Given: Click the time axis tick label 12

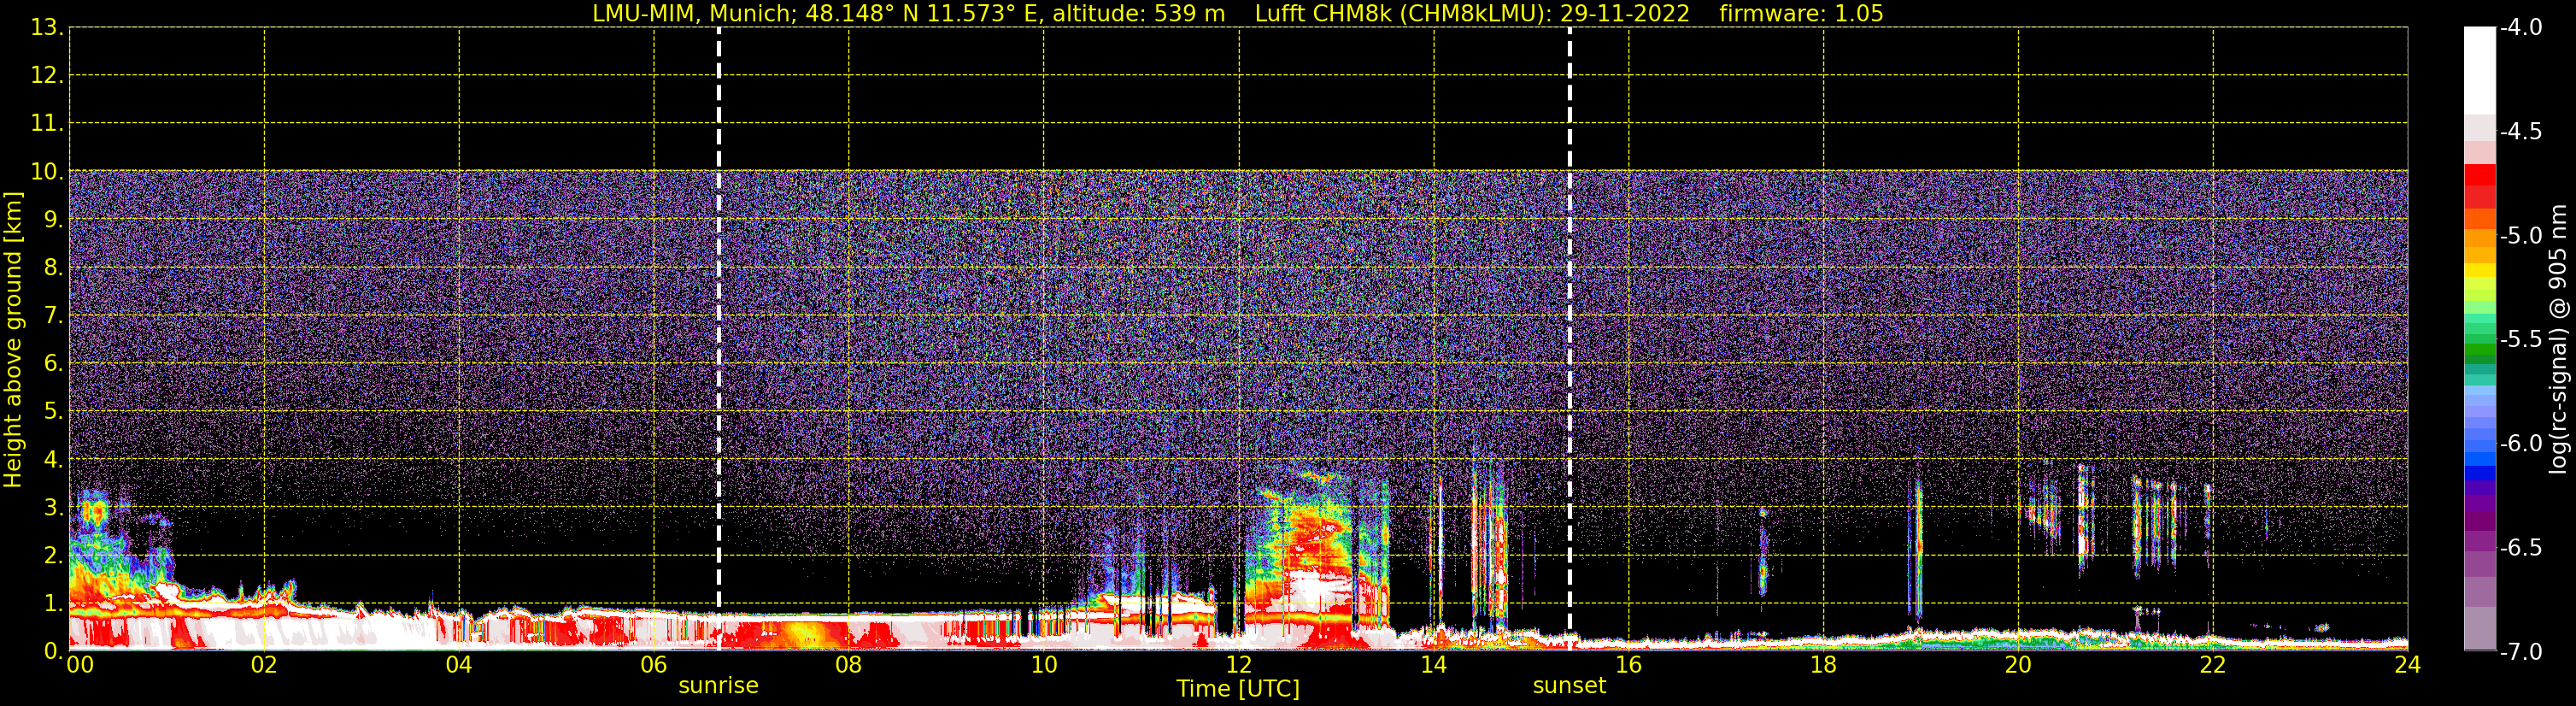Looking at the screenshot, I should [1239, 665].
